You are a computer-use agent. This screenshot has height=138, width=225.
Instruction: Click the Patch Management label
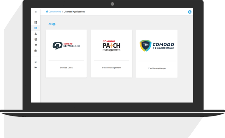[112, 68]
